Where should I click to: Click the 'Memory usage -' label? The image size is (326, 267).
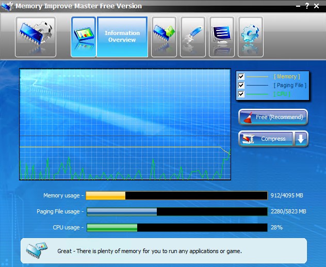pyautogui.click(x=63, y=195)
